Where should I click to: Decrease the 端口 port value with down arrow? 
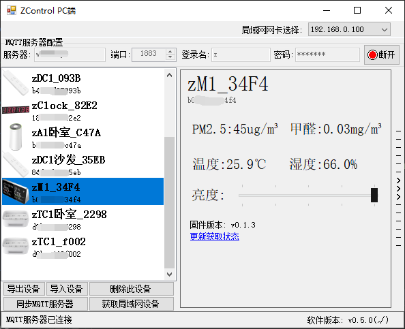[170, 57]
